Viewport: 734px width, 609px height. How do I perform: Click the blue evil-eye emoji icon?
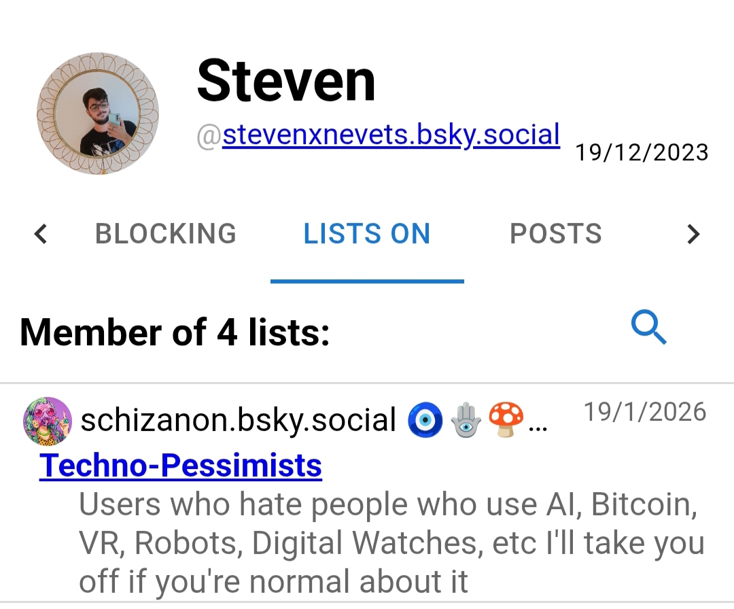coord(425,421)
